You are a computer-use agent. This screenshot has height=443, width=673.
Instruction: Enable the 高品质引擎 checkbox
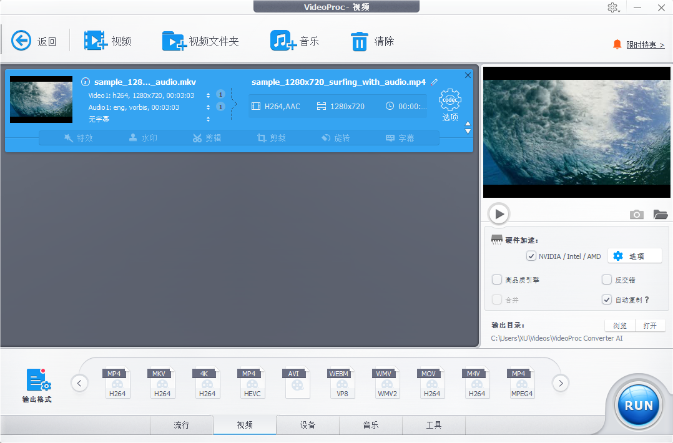tap(497, 280)
